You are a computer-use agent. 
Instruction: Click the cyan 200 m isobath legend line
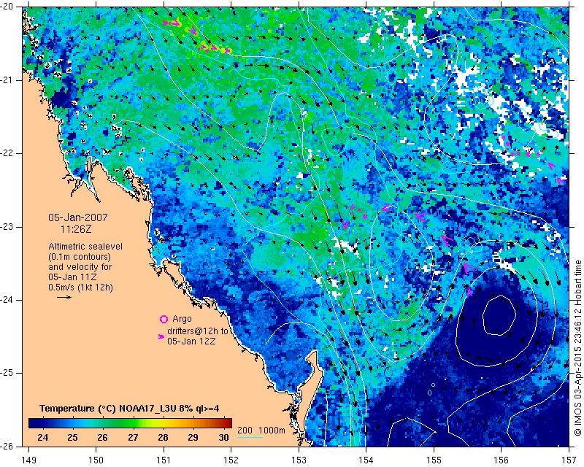click(x=250, y=437)
